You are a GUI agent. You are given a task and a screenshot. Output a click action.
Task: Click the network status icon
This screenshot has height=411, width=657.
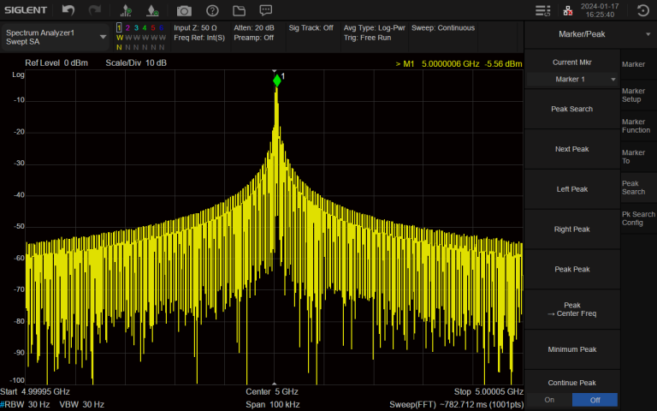click(567, 10)
